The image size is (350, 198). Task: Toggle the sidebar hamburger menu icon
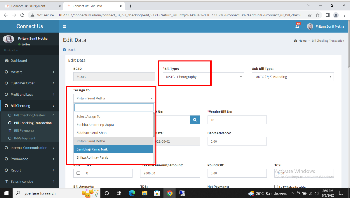pyautogui.click(x=65, y=26)
